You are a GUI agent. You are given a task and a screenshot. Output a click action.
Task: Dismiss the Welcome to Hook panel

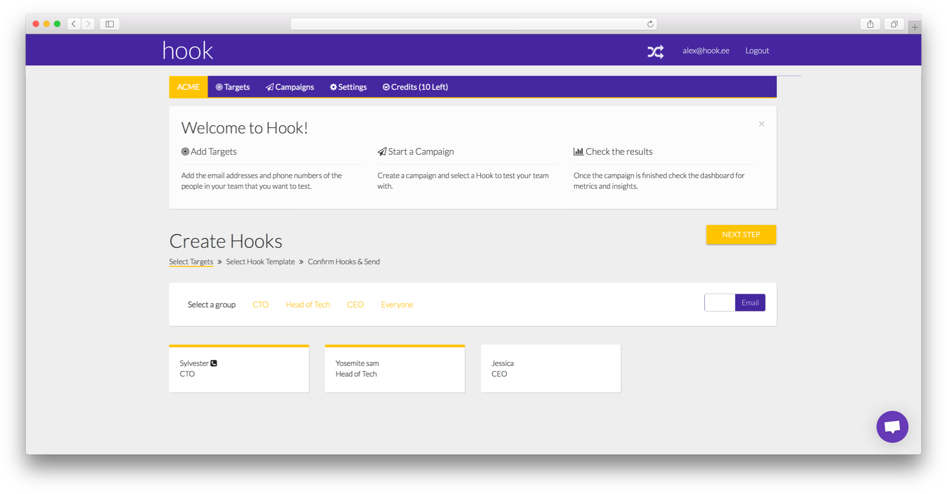tap(761, 123)
